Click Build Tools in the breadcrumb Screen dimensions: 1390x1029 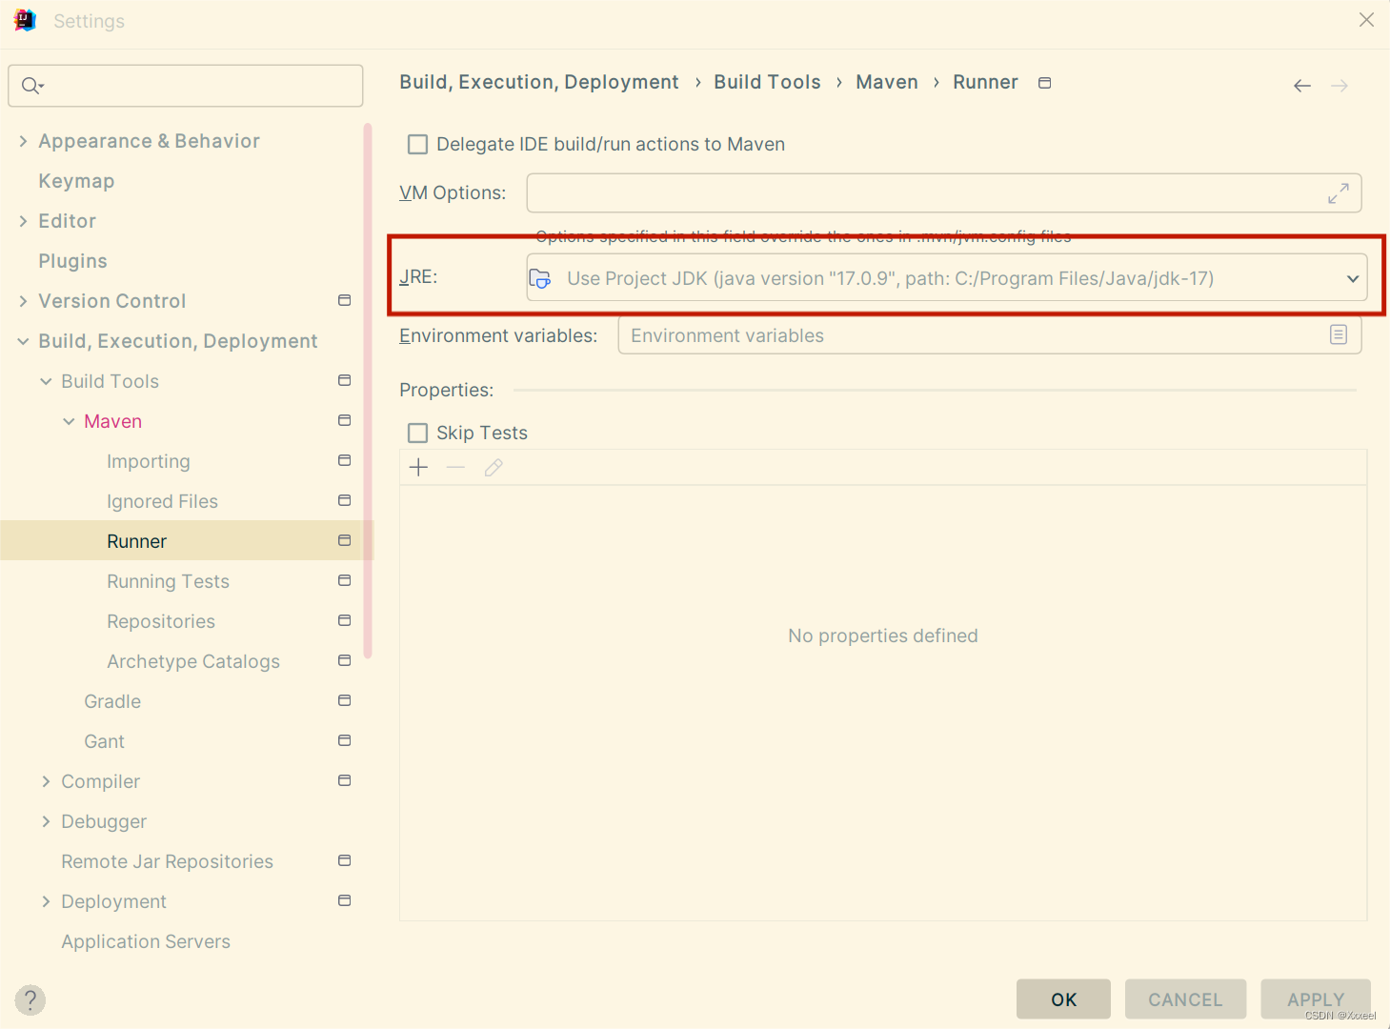coord(767,82)
